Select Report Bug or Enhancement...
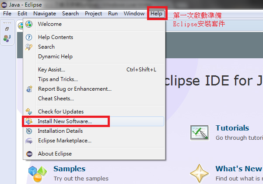 94,89
